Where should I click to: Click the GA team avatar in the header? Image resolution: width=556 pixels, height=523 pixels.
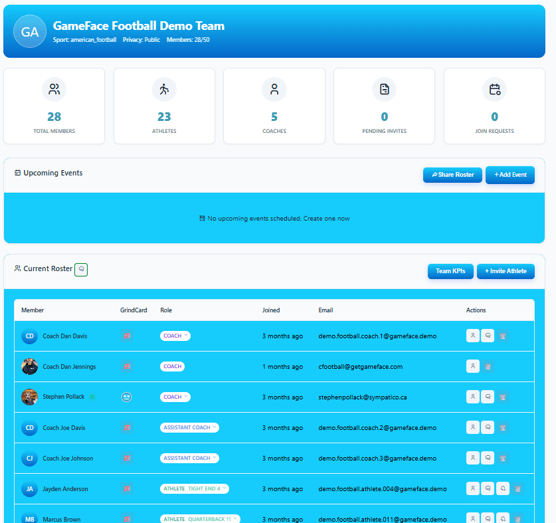[29, 31]
